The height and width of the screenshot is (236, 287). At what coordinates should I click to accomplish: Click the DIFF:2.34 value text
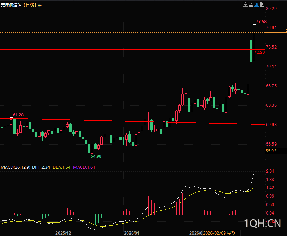pyautogui.click(x=41, y=167)
